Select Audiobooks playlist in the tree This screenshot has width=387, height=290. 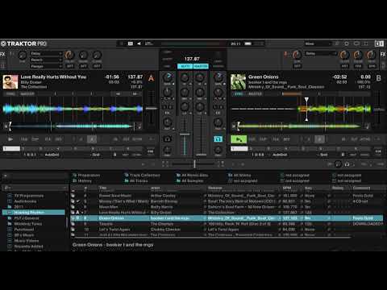pos(25,201)
